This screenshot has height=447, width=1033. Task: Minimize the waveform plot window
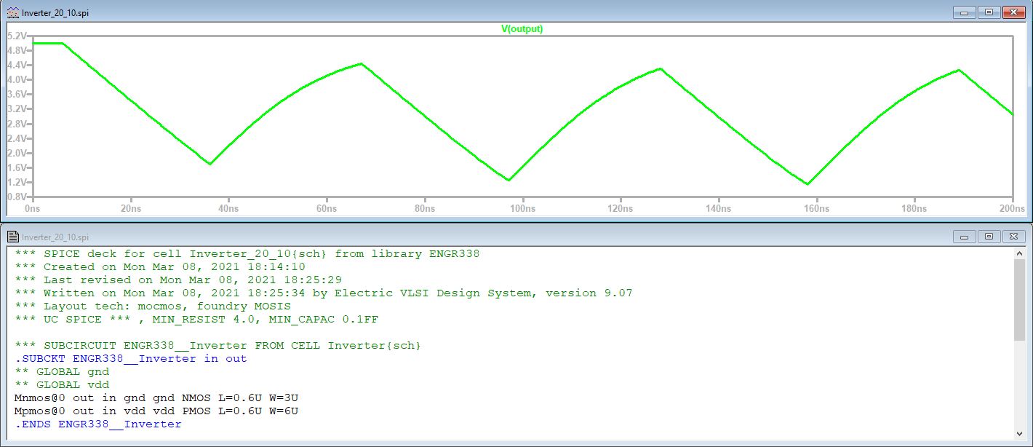[965, 12]
